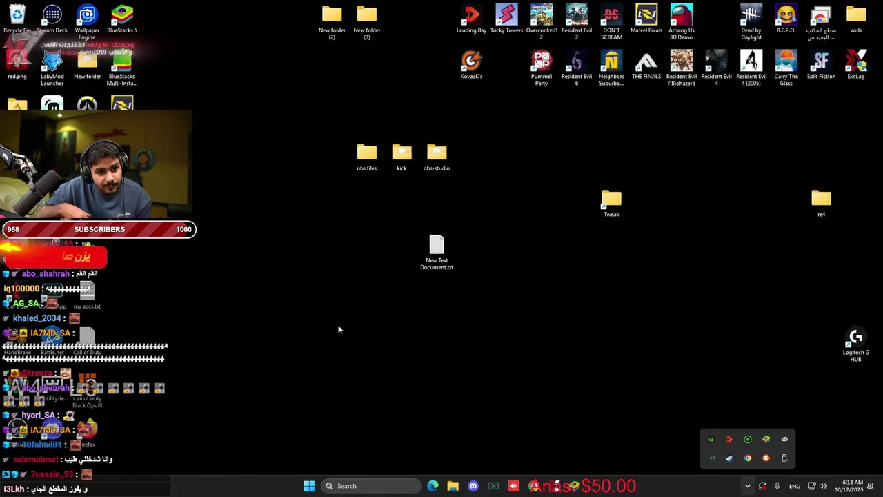Click the microphone tray icon
Viewport: 883px width, 497px height.
click(x=777, y=486)
